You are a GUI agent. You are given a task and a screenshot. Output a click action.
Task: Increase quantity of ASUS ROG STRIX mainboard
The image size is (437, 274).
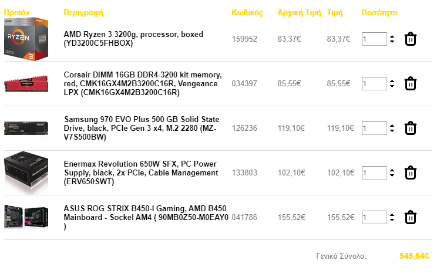point(392,215)
